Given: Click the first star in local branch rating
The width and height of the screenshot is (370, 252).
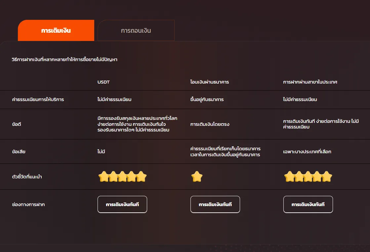Looking at the screenshot, I should click(289, 177).
